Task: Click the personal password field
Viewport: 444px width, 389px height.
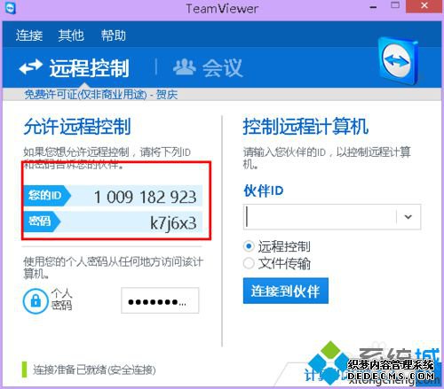Action: point(160,300)
